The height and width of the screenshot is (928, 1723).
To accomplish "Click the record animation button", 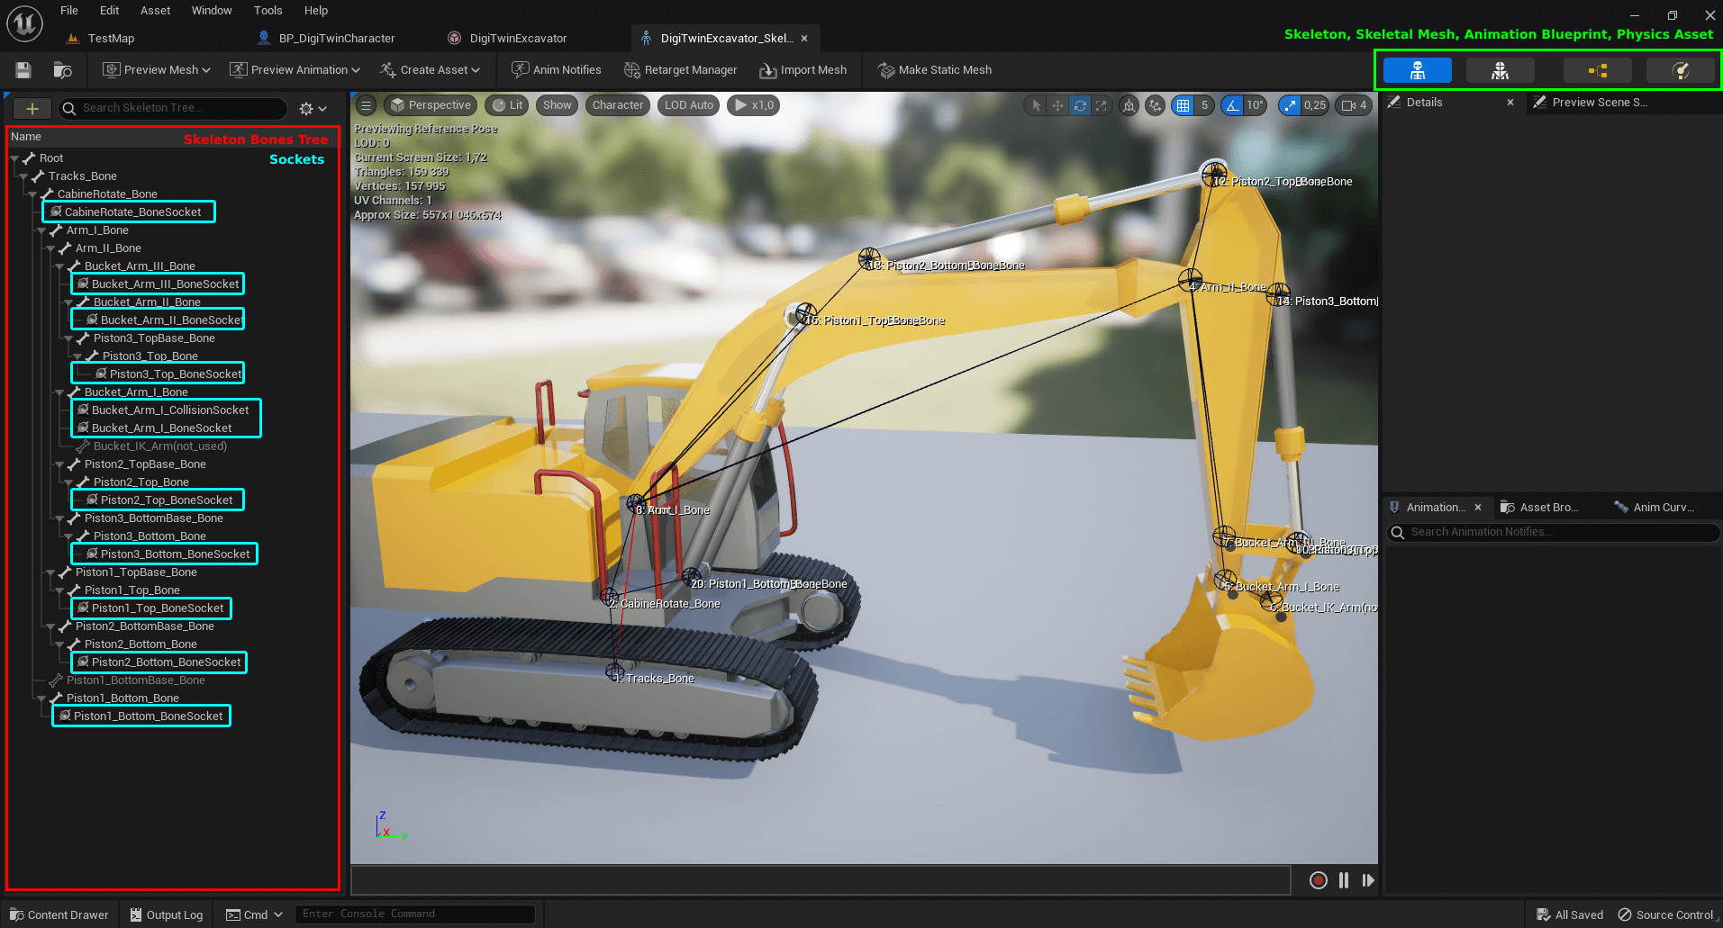I will [x=1318, y=880].
